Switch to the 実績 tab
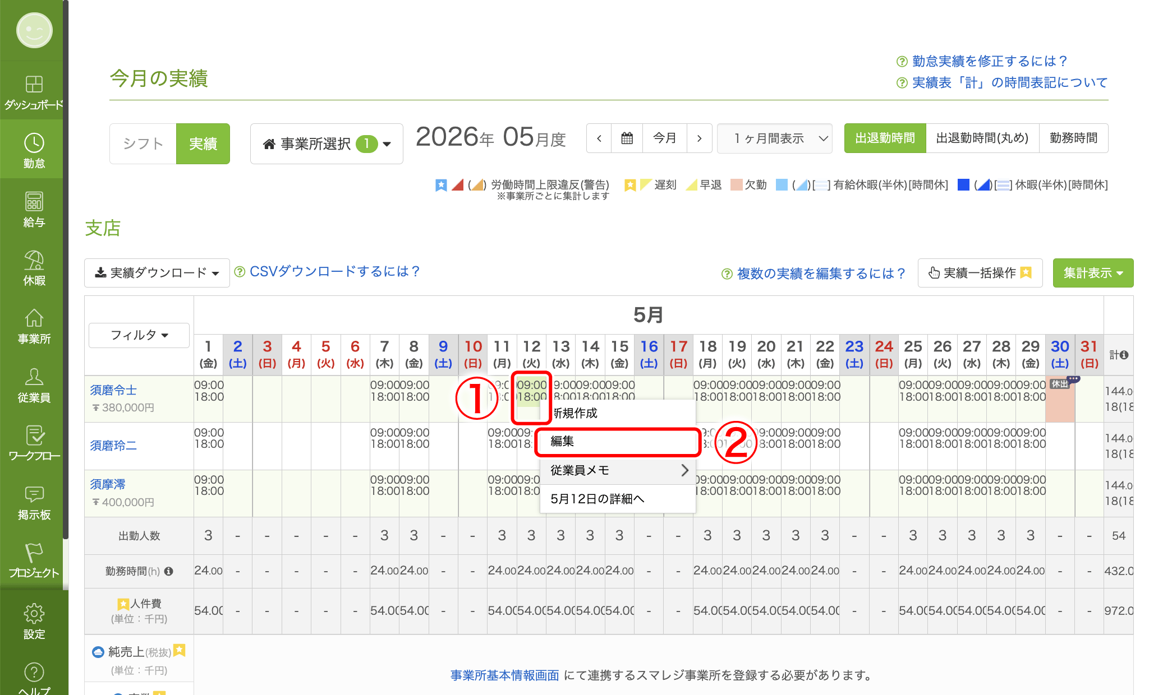This screenshot has height=695, width=1149. (203, 143)
